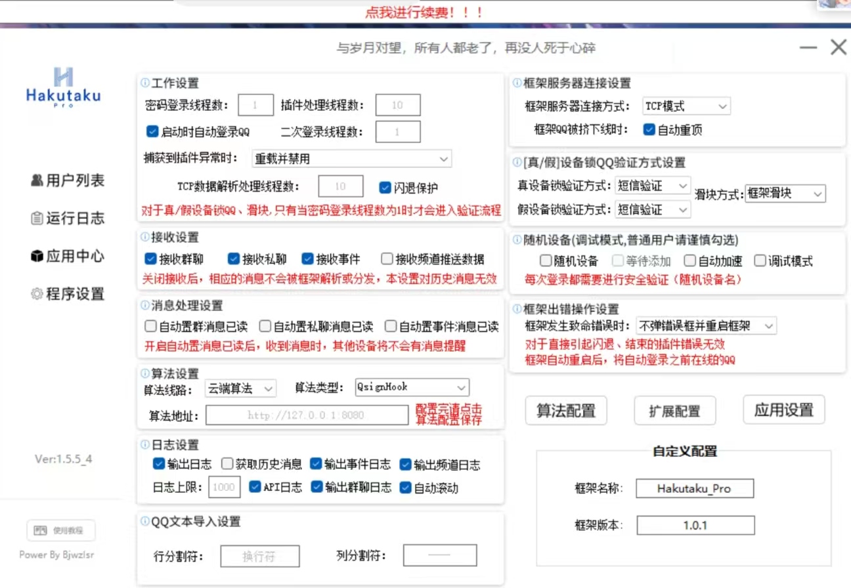Image resolution: width=851 pixels, height=588 pixels.
Task: Click the 算法地址 input field
Action: point(307,415)
